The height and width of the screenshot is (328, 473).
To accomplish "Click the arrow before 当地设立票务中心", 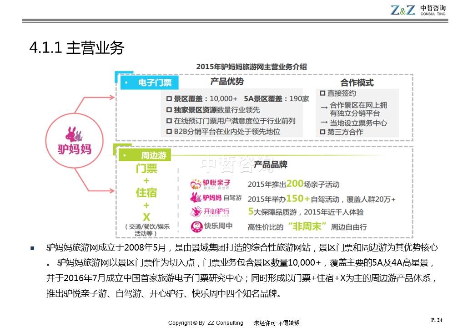I will 324,123.
